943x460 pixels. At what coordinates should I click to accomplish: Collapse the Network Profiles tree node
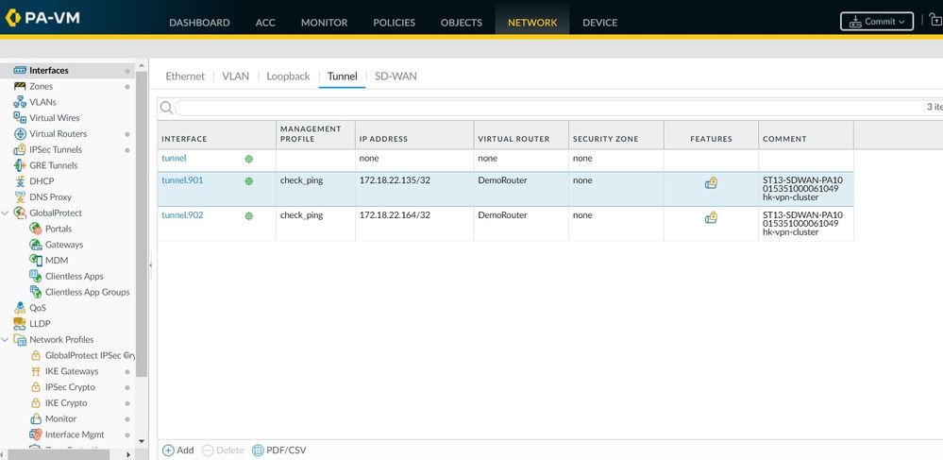6,340
